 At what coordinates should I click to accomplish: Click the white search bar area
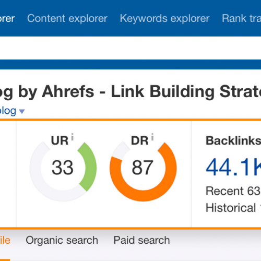tap(130, 48)
